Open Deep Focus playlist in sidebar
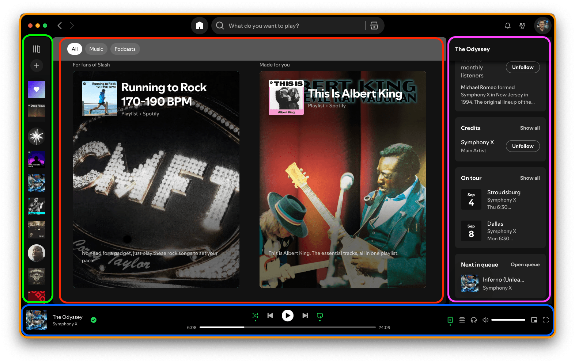 37,113
